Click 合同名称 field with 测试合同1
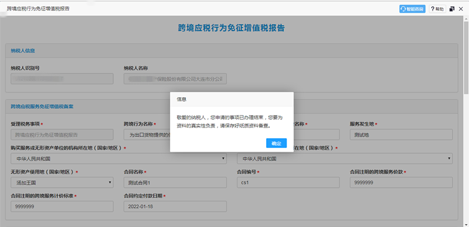This screenshot has width=469, height=227. 175,182
